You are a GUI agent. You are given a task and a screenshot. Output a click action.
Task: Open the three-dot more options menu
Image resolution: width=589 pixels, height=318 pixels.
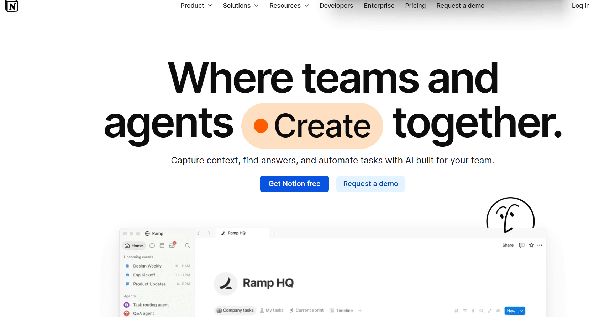tap(540, 246)
